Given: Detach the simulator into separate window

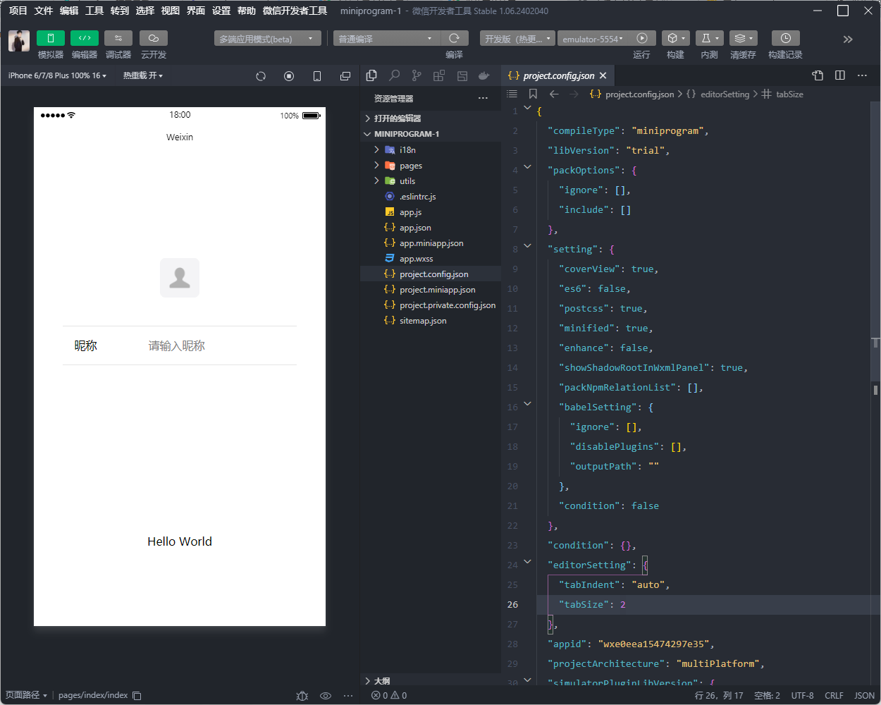Looking at the screenshot, I should pyautogui.click(x=345, y=76).
